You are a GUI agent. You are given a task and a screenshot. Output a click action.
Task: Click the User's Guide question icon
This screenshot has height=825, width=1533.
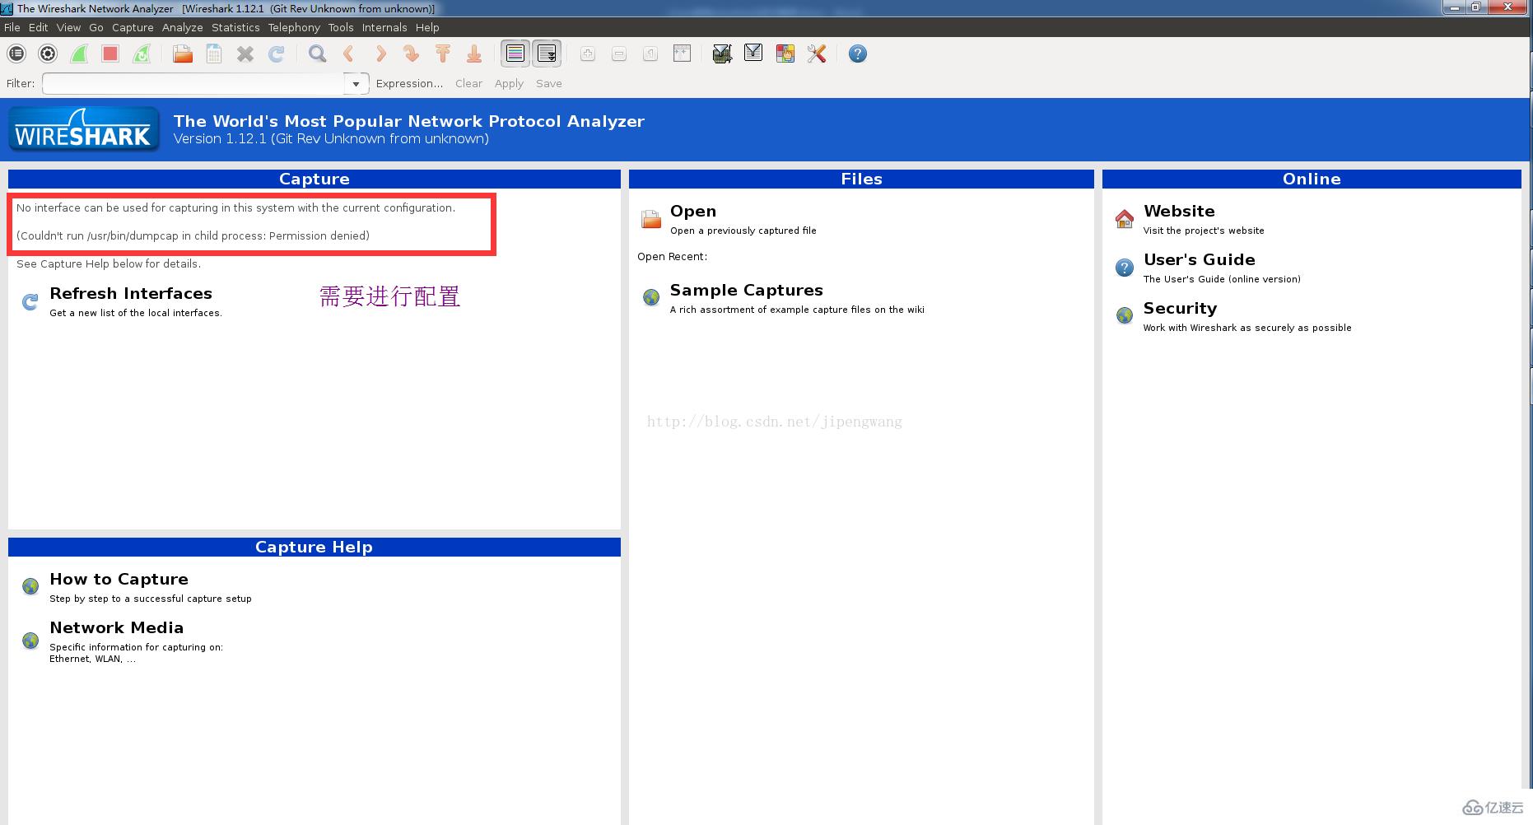[x=1125, y=268]
